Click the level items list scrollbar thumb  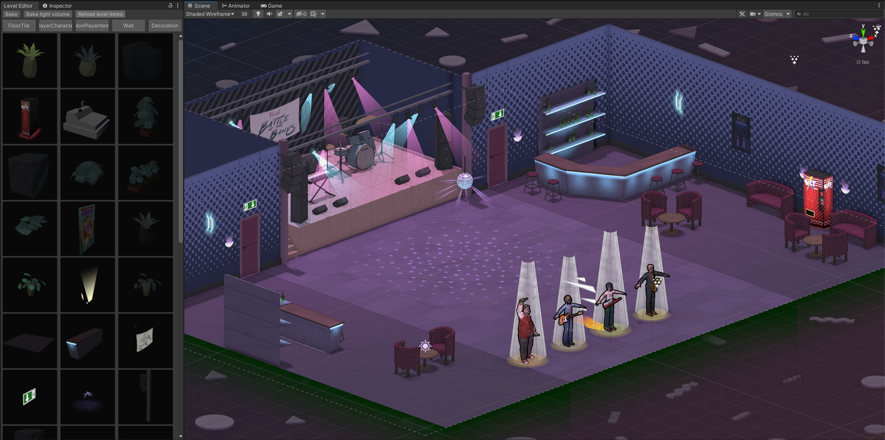(181, 141)
